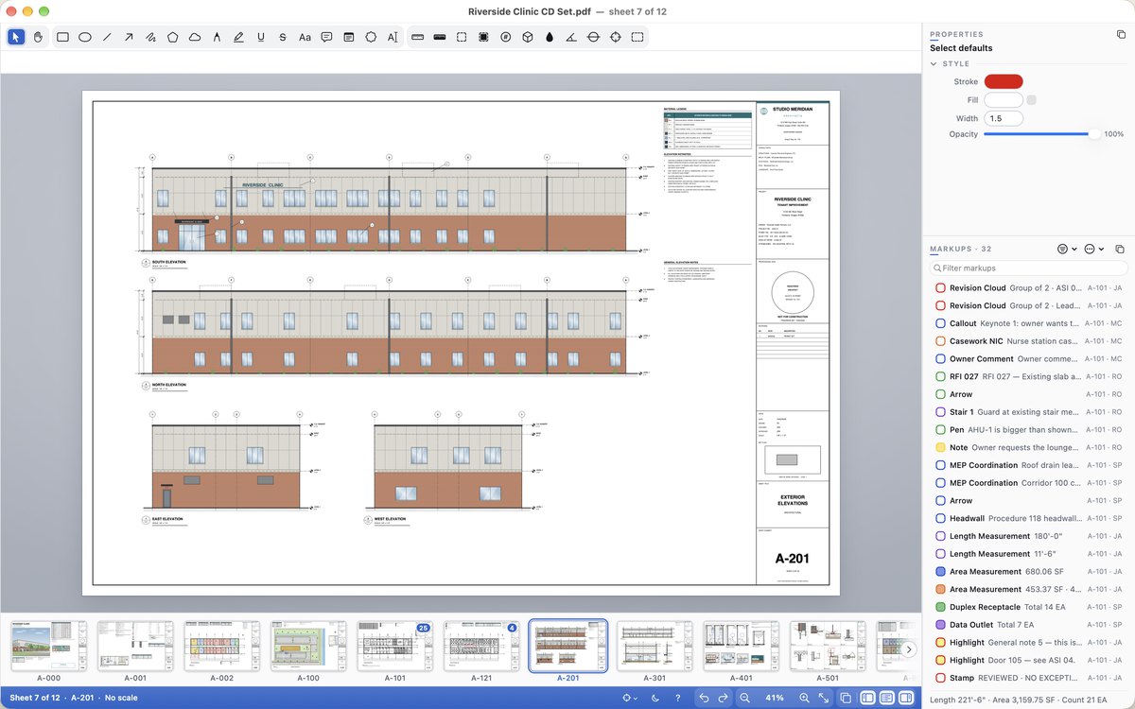
Task: Add a callout comment bubble
Action: point(326,37)
